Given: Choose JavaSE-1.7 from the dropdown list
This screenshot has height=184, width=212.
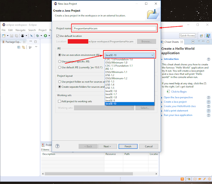Looking at the screenshot, I should pyautogui.click(x=130, y=94).
